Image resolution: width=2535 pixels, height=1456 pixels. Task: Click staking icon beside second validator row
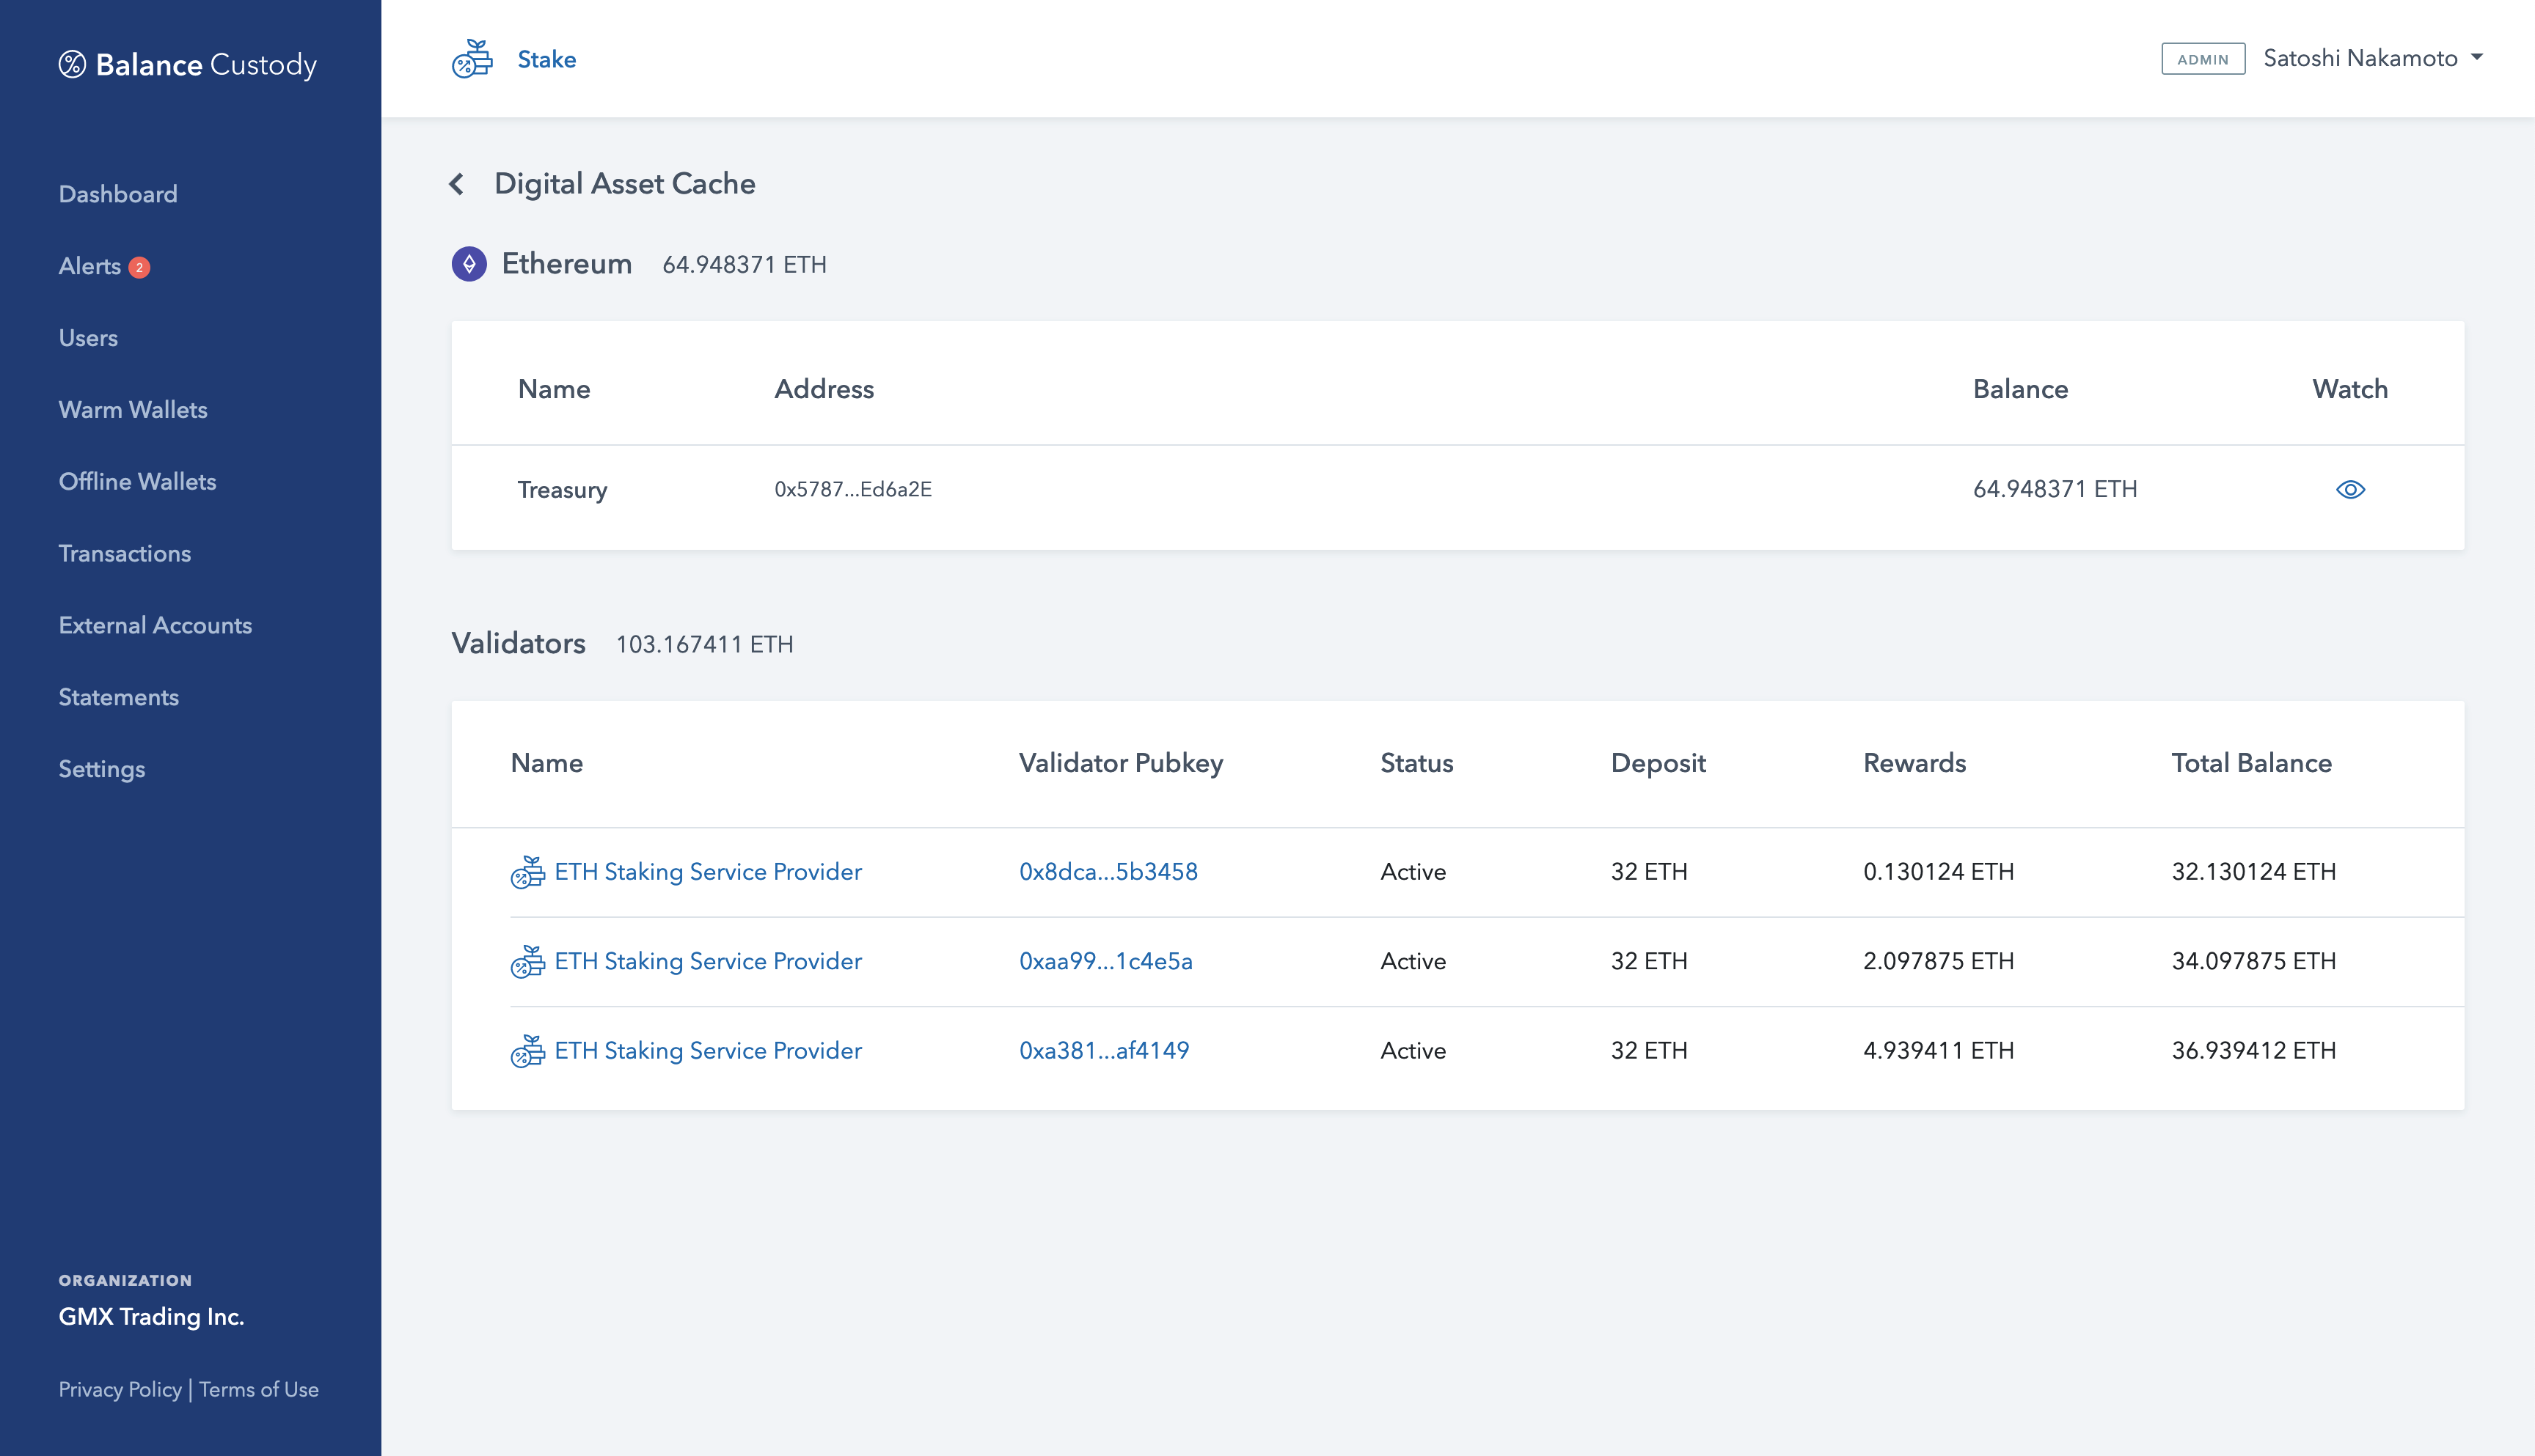[527, 962]
